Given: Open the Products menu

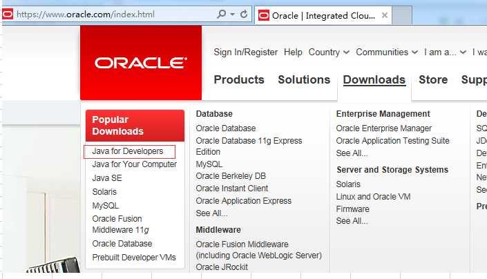Looking at the screenshot, I should (239, 79).
